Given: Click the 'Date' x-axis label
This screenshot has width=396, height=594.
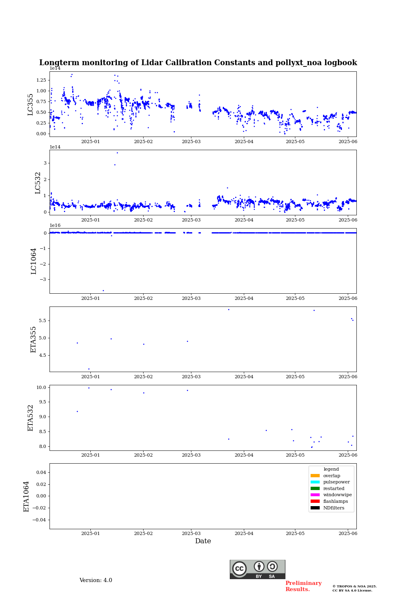Looking at the screenshot, I should coord(203,541).
